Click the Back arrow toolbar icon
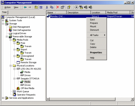Screen dimensions: 135x106 coord(25,7)
